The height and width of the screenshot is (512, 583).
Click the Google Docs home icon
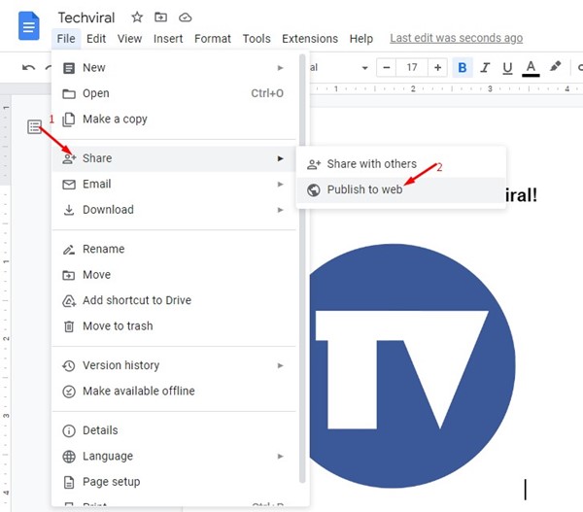pyautogui.click(x=28, y=25)
